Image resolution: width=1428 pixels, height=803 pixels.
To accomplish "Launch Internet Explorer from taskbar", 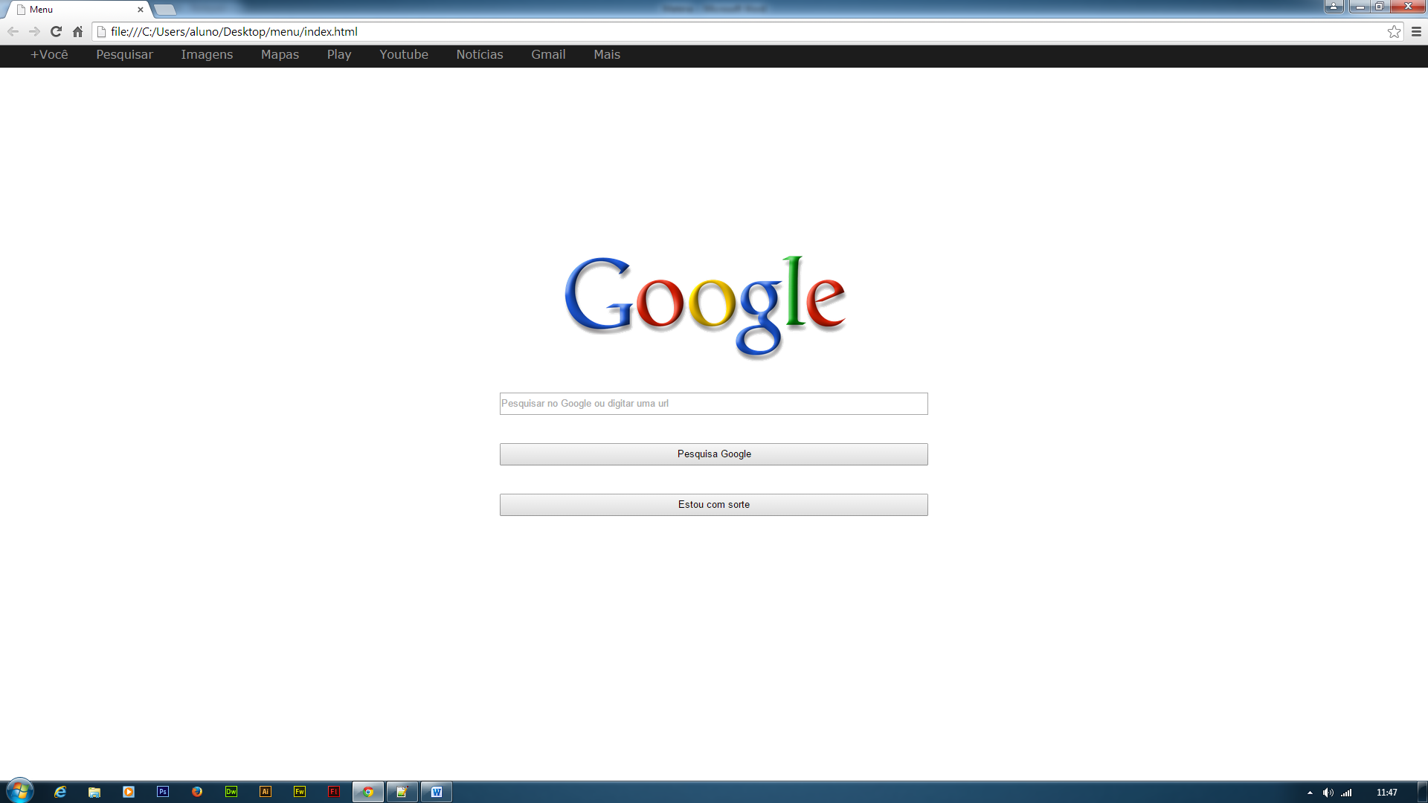I will click(x=60, y=792).
